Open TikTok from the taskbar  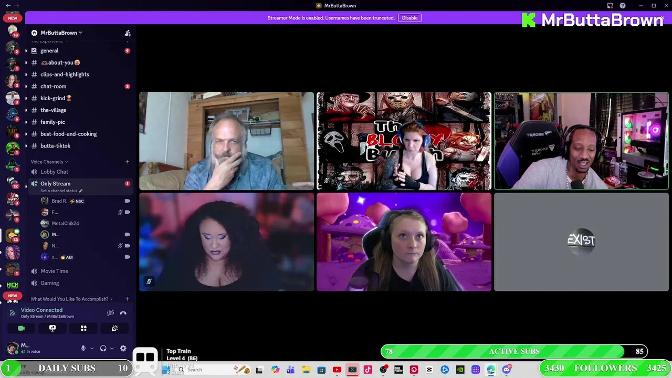click(x=367, y=370)
